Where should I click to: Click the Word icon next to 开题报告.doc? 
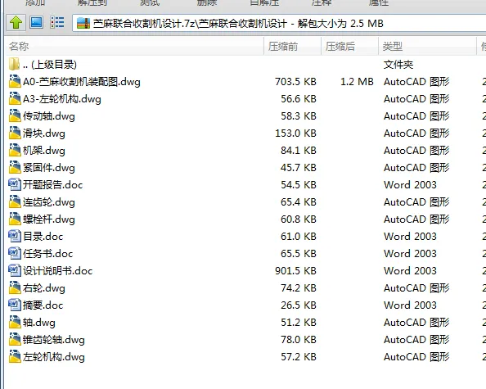click(15, 184)
